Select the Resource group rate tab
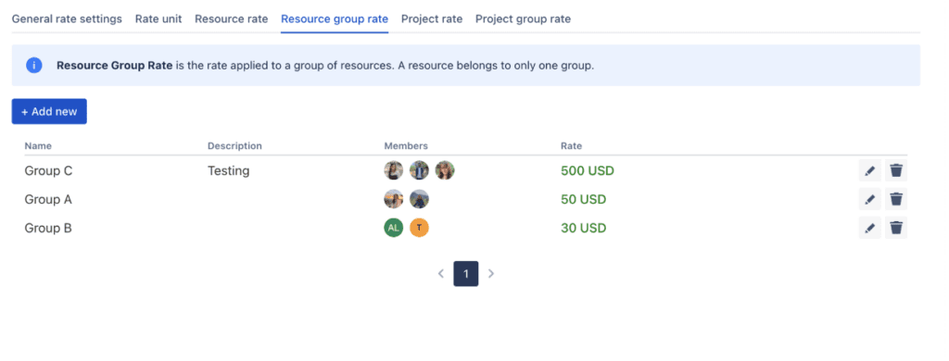The height and width of the screenshot is (361, 949). [x=335, y=19]
